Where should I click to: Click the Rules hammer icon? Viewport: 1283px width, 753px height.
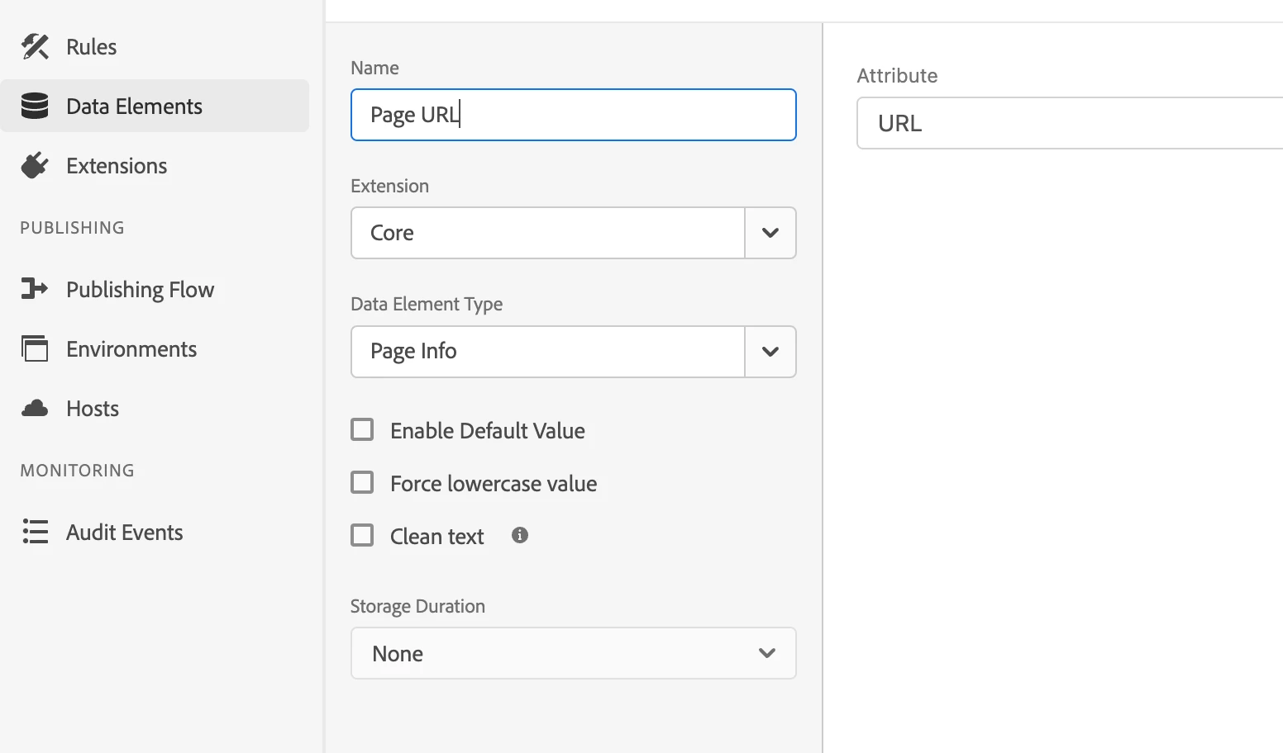pos(35,47)
